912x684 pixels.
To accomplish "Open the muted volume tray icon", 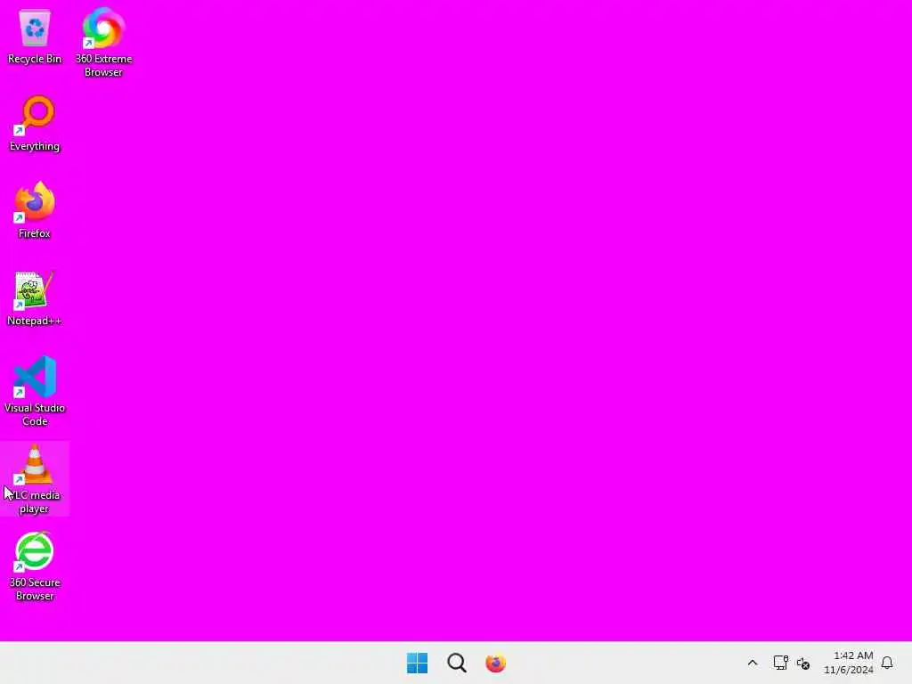I will point(803,663).
